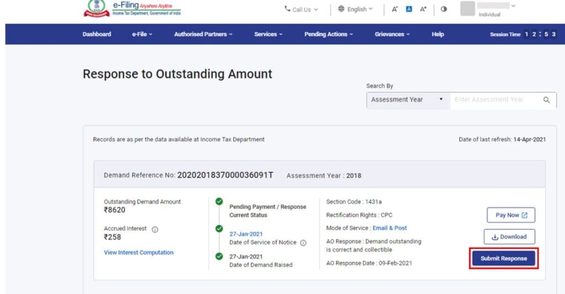Download the demand notice
Image resolution: width=565 pixels, height=294 pixels.
coord(509,237)
